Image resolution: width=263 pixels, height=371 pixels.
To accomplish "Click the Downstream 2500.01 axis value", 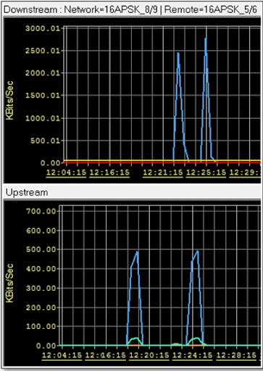I will 43,51.
